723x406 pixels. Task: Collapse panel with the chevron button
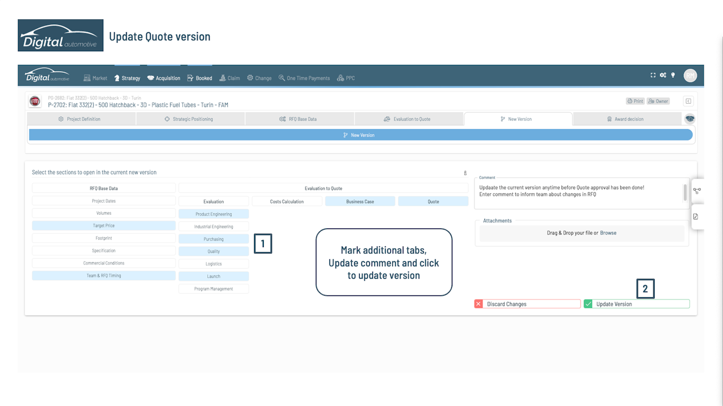689,101
